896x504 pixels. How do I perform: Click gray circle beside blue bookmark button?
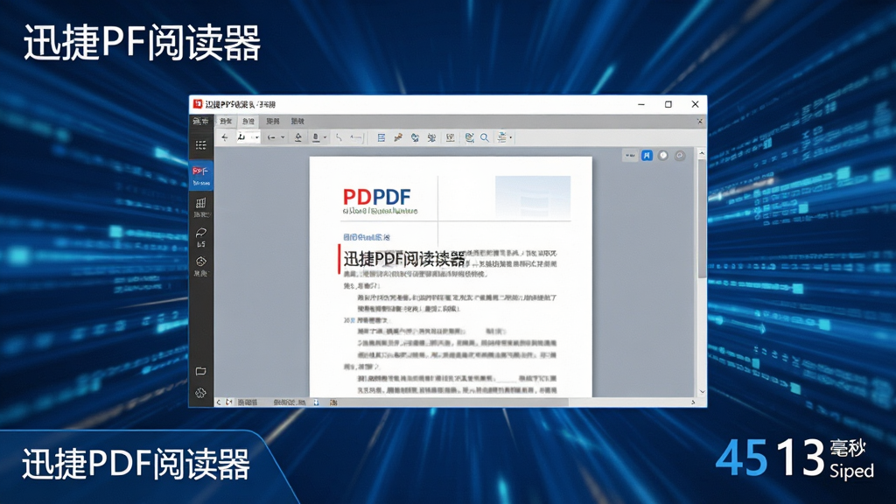coord(663,156)
